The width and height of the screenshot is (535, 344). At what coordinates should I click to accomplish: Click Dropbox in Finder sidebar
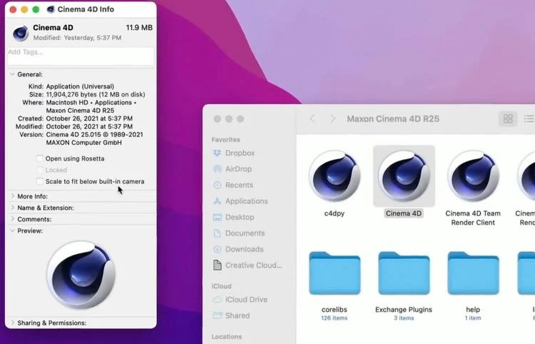tap(239, 153)
